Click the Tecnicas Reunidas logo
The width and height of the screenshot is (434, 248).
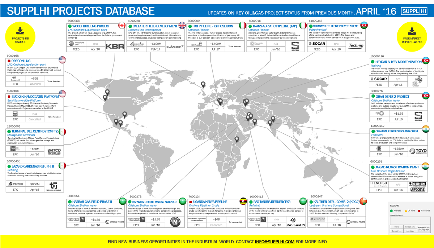coord(54,186)
